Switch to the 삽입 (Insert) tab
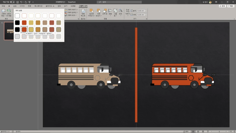The image size is (236, 133). click(15, 6)
